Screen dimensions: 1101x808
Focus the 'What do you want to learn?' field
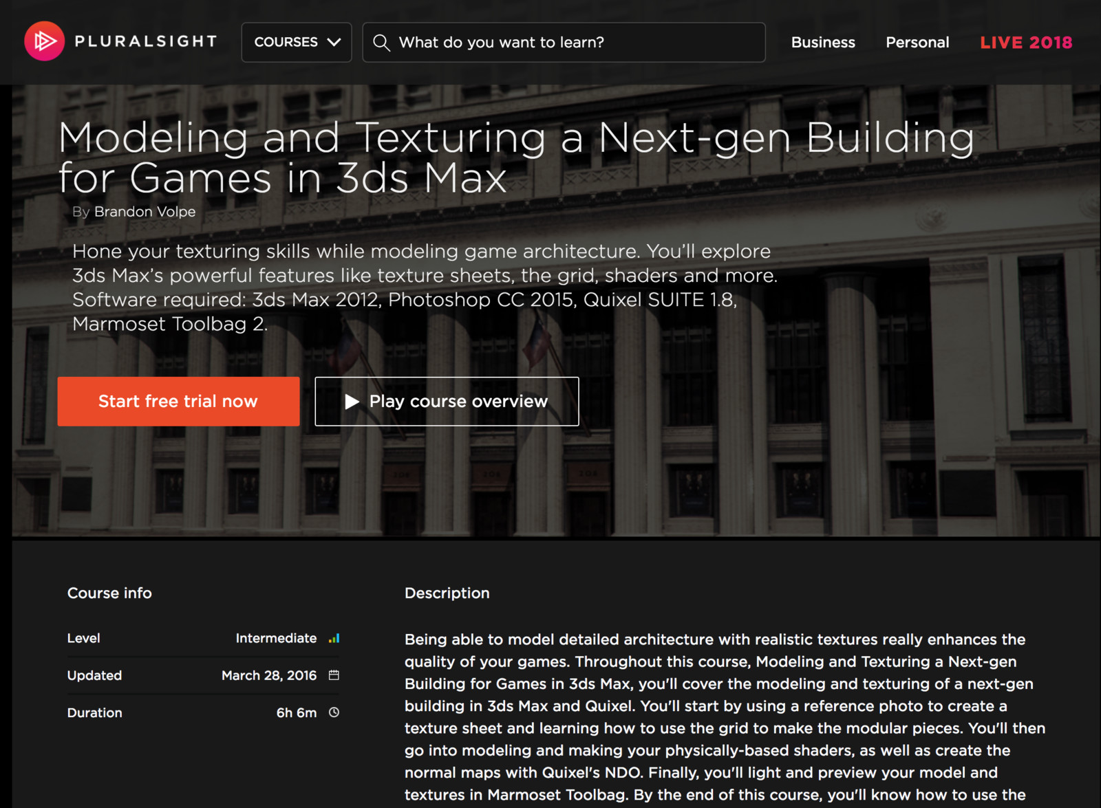pyautogui.click(x=564, y=42)
